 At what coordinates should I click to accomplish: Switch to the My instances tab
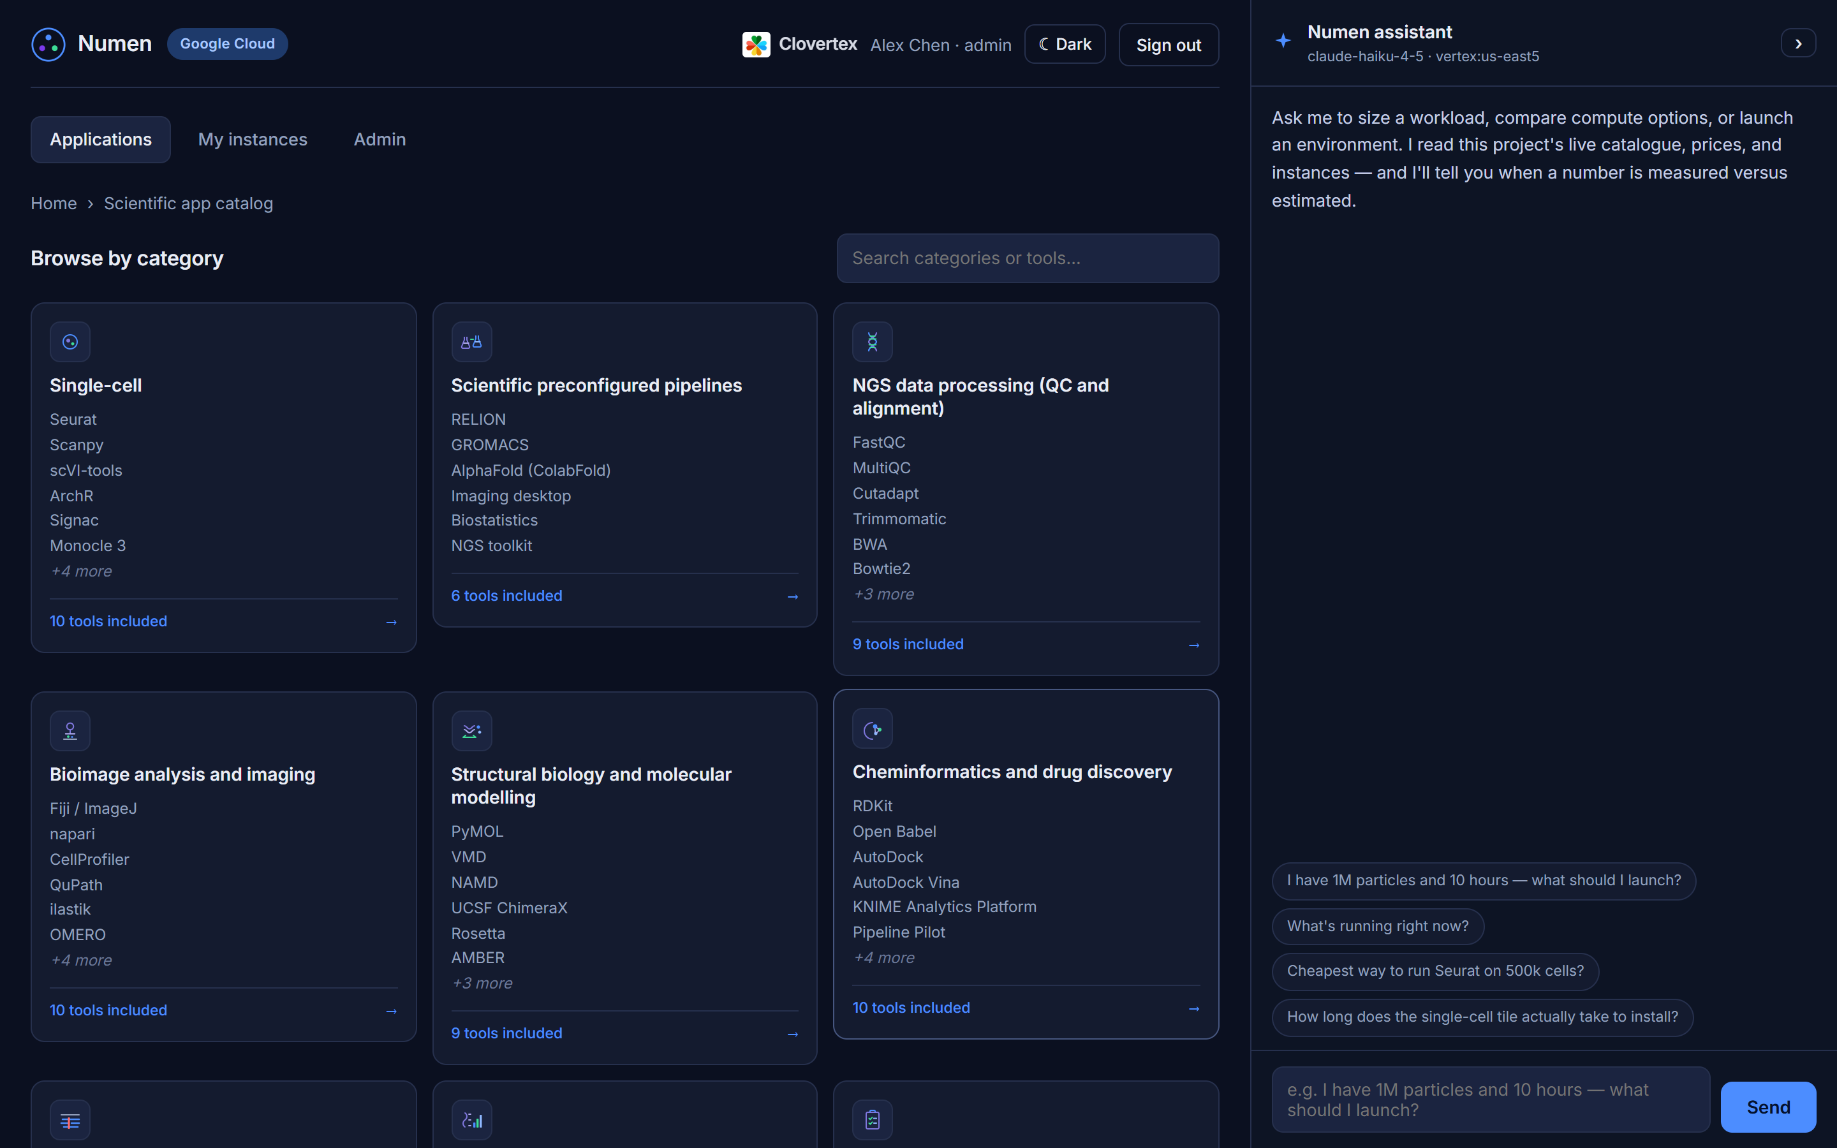253,140
